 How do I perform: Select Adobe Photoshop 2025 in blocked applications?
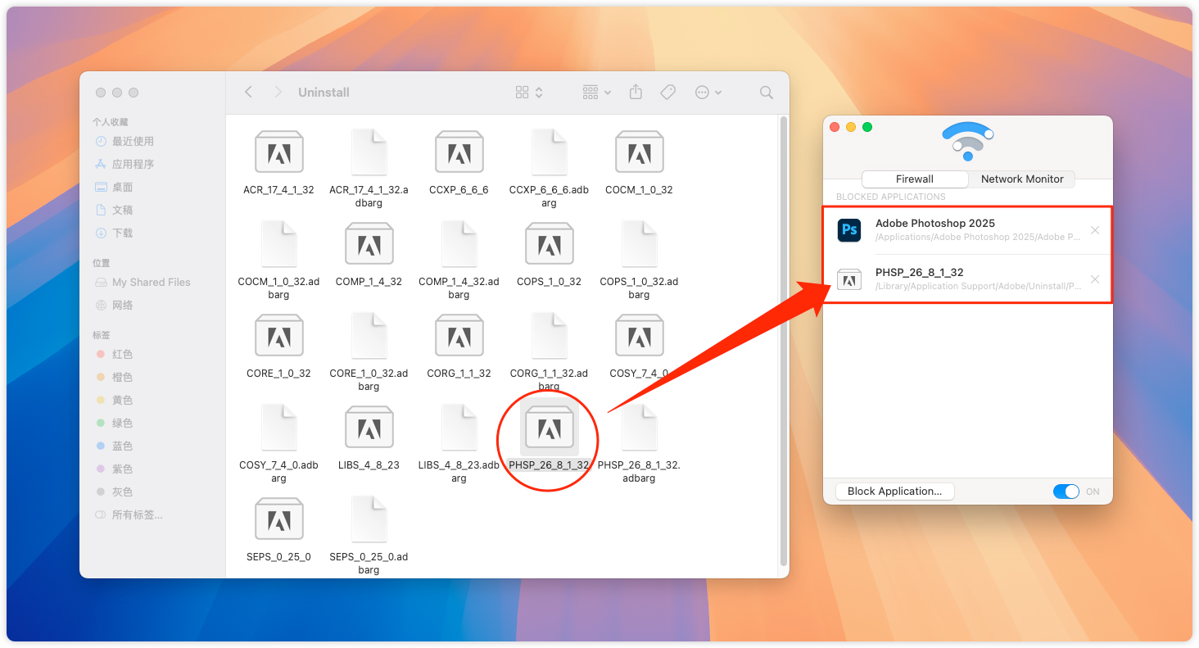[967, 230]
